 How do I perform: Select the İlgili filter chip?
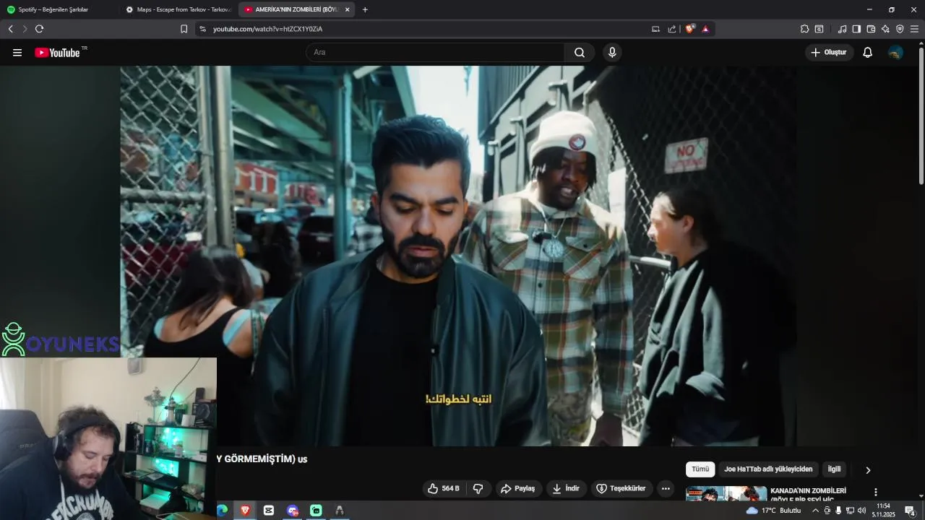tap(834, 469)
